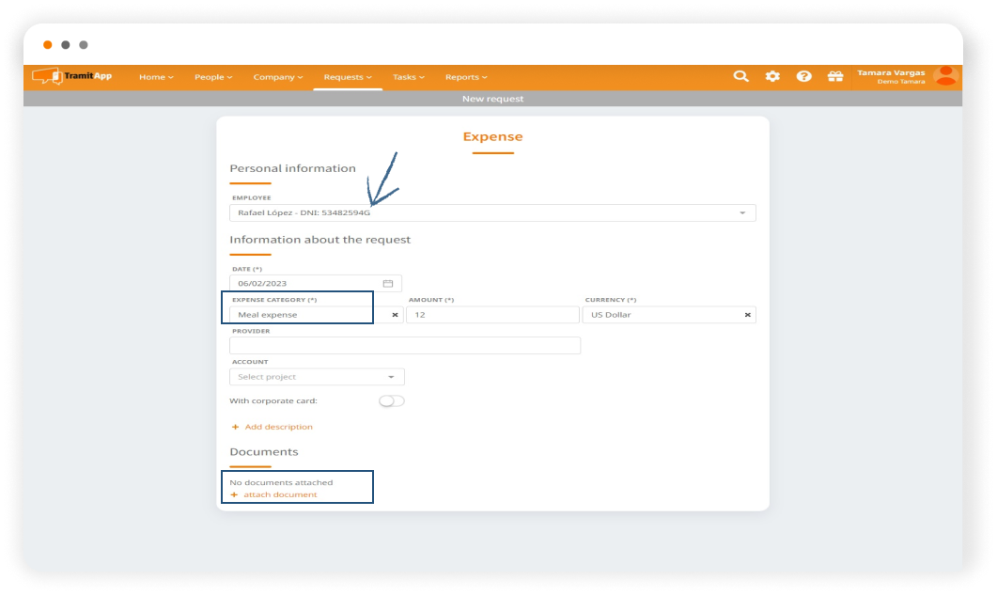Click the TramitApp logo
Viewport: 997px width, 595px height.
pos(72,76)
